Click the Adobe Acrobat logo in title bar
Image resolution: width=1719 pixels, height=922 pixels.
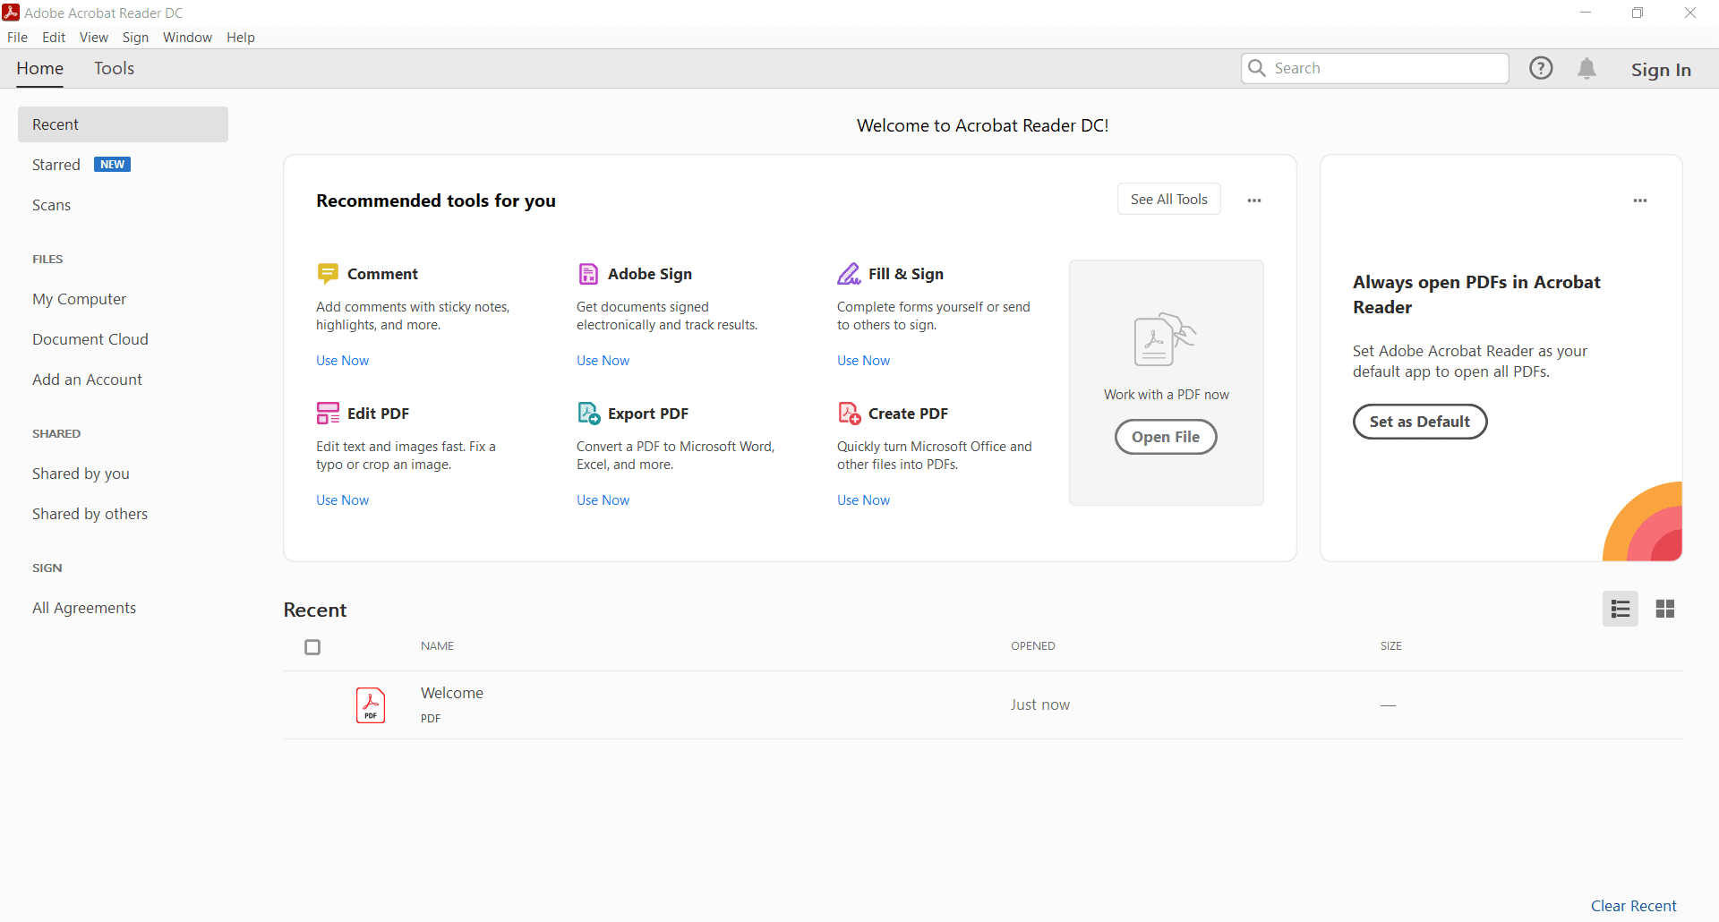pos(11,13)
